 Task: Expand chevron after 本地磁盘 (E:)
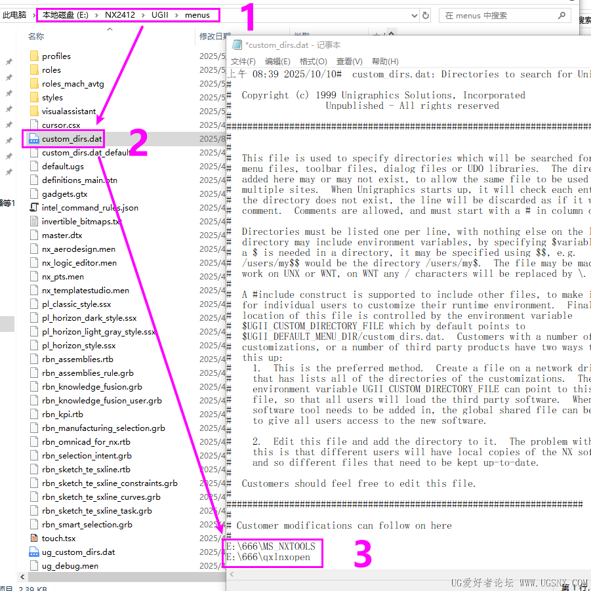[97, 15]
